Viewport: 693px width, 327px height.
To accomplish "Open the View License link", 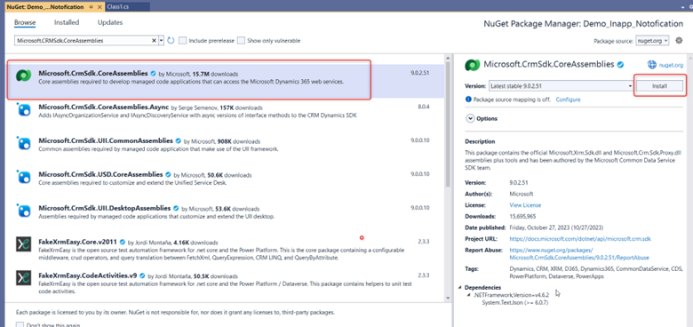I will (525, 205).
